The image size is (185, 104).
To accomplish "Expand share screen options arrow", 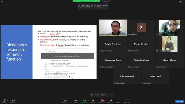I will 88,101.
